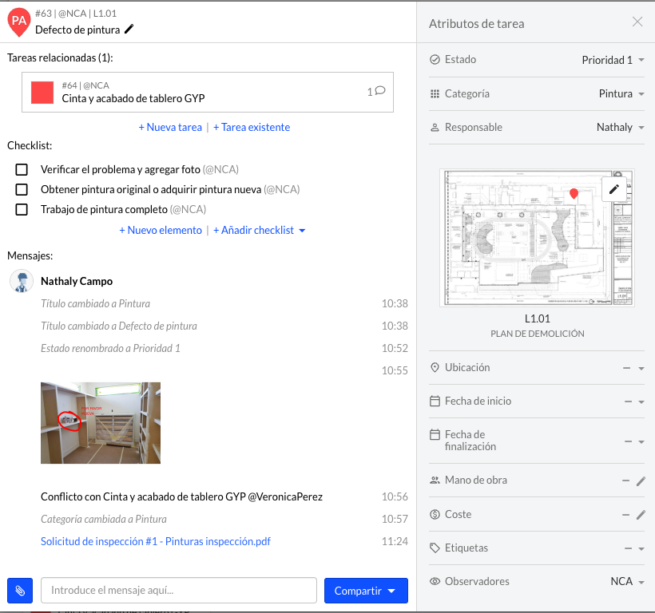Click red color swatch of task #64
Screen dimensions: 655x613
[x=42, y=93]
